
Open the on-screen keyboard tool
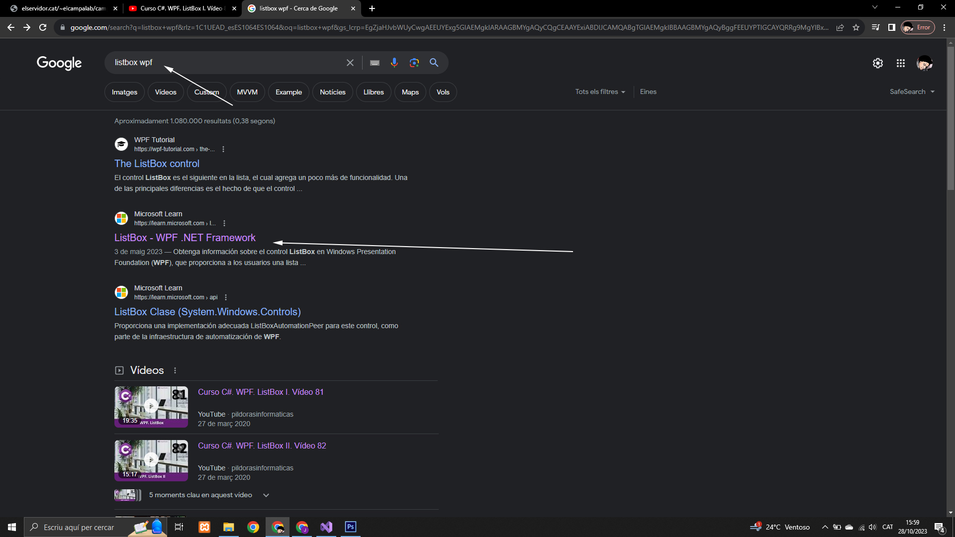tap(375, 63)
